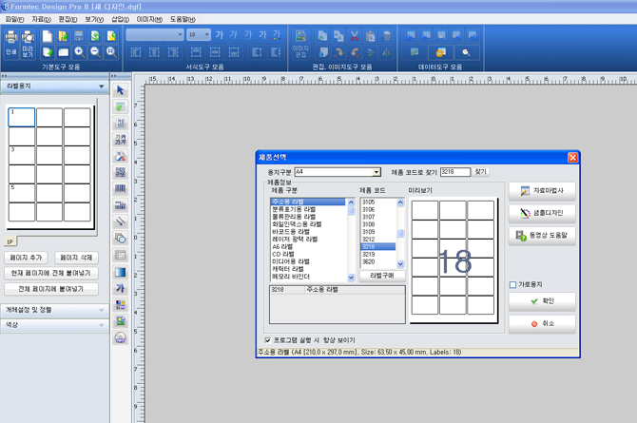Click the save disk icon in the basic tools
This screenshot has width=637, height=423.
79,36
